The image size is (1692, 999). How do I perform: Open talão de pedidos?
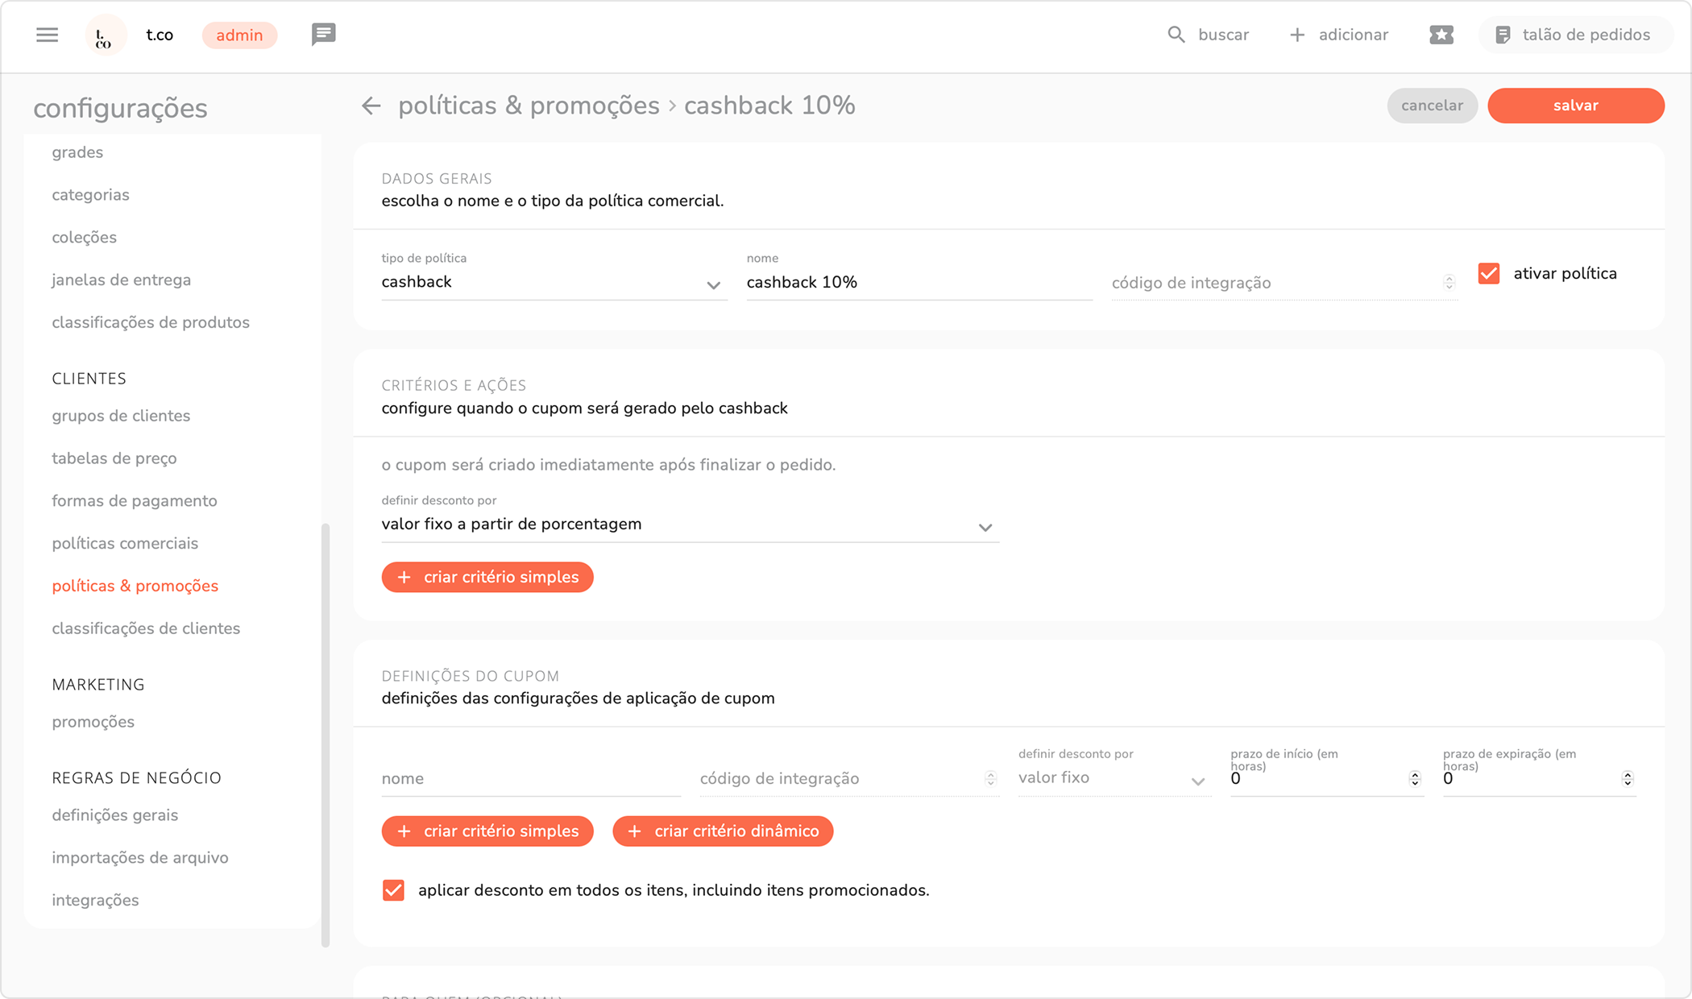1574,35
